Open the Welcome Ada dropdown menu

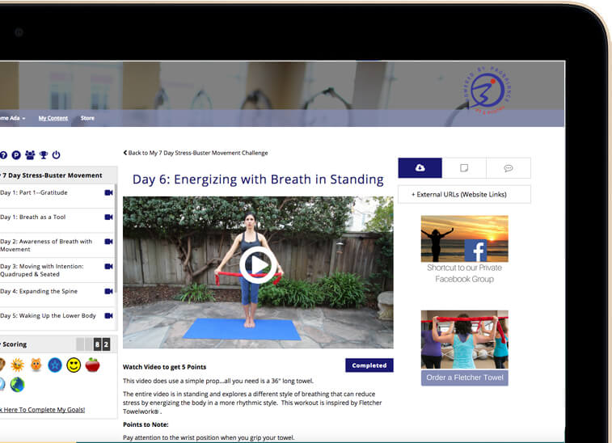click(x=12, y=118)
